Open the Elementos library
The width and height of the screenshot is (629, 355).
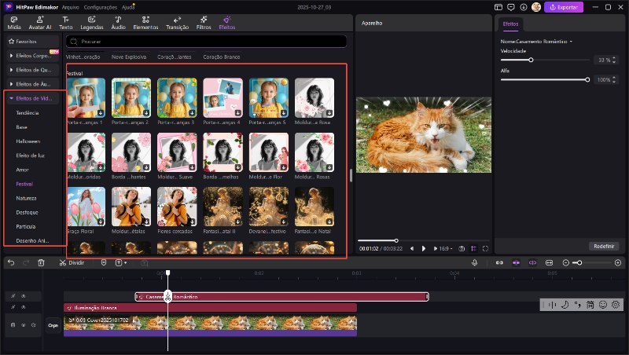click(145, 23)
